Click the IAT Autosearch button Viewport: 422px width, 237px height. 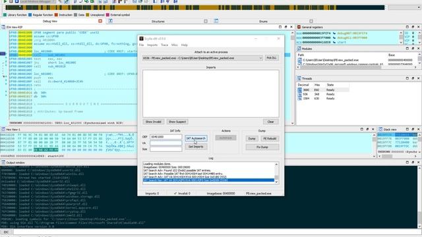tap(196, 138)
